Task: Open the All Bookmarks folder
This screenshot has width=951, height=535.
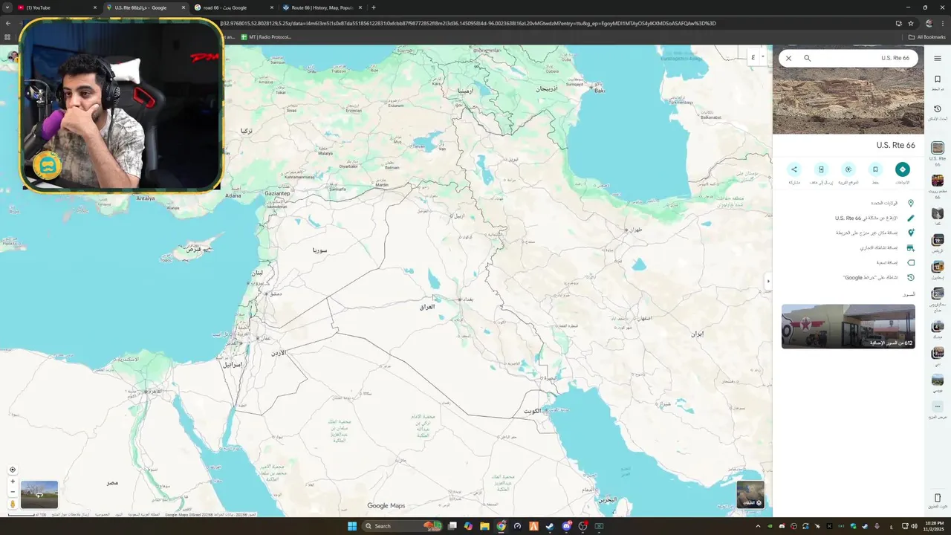Action: coord(926,37)
